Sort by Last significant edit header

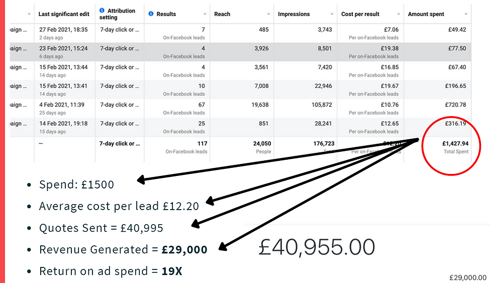tap(64, 14)
